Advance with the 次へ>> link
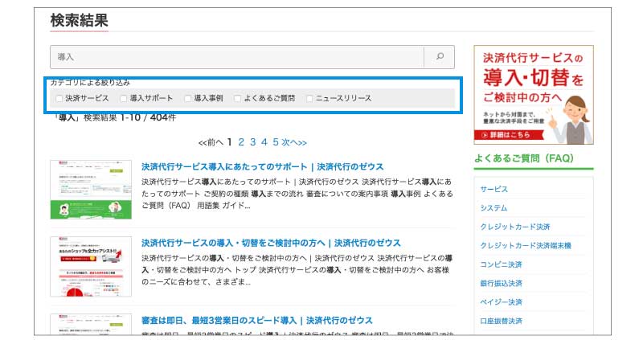 point(294,142)
